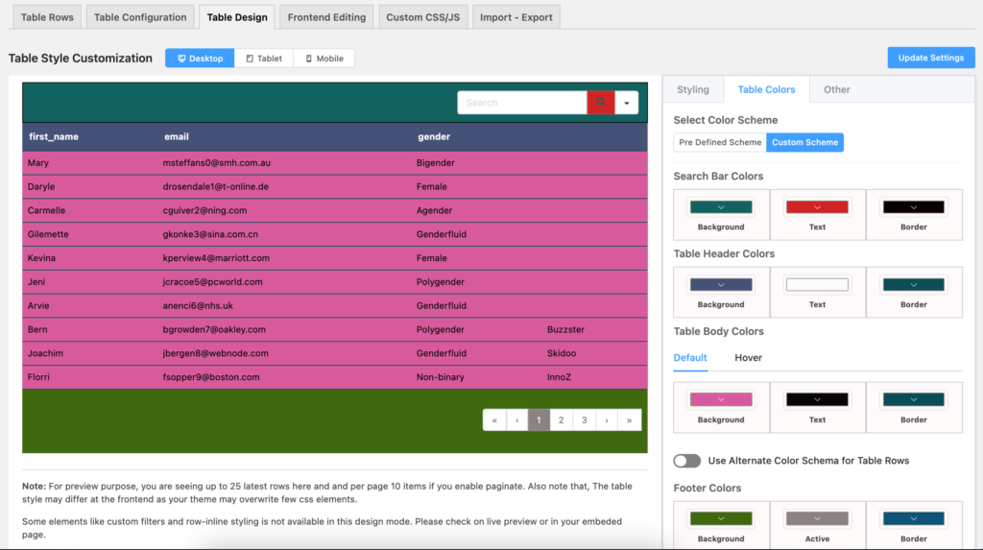Go to next page with › icon
The width and height of the screenshot is (983, 550).
point(607,420)
